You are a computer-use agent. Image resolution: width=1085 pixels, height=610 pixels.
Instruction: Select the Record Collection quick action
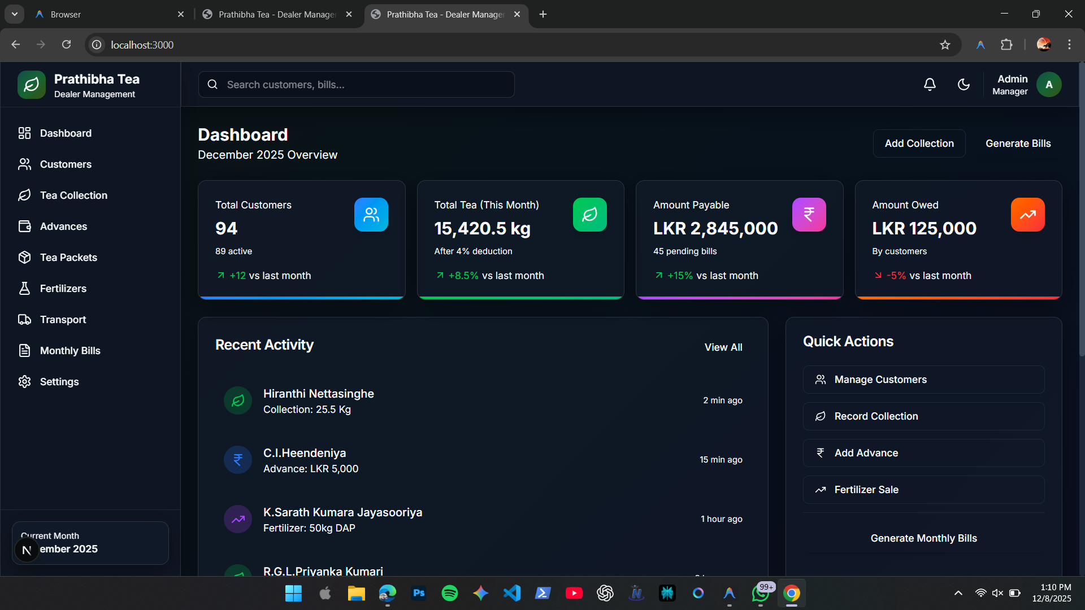pos(923,416)
